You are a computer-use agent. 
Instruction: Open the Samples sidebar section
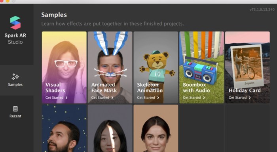pyautogui.click(x=15, y=80)
